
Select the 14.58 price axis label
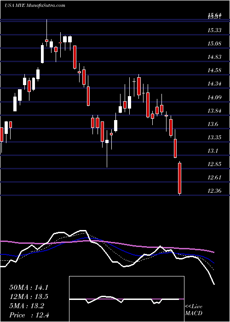pyautogui.click(x=214, y=70)
